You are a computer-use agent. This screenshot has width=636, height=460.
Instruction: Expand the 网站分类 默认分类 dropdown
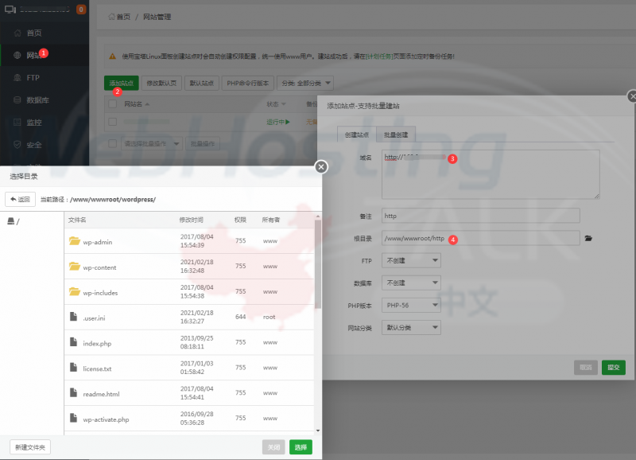click(x=412, y=327)
